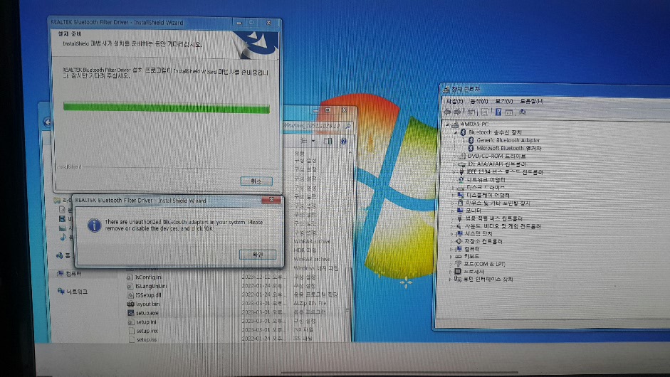Click the Forward arrow in Device Manager toolbar
Image resolution: width=670 pixels, height=377 pixels.
click(x=457, y=112)
